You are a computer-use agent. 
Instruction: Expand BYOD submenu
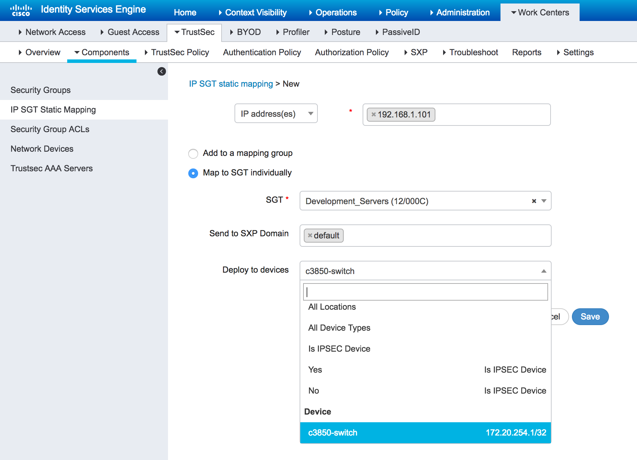(x=245, y=32)
